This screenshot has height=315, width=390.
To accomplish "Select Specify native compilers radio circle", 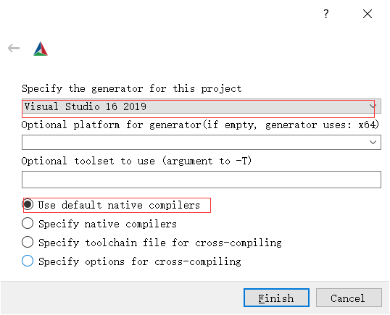I will coord(28,223).
